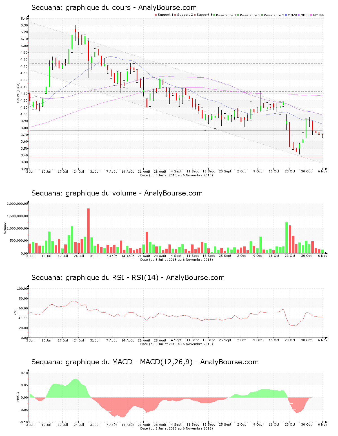Select the Résistance 2 legend label
The height and width of the screenshot is (436, 338).
tap(250, 15)
